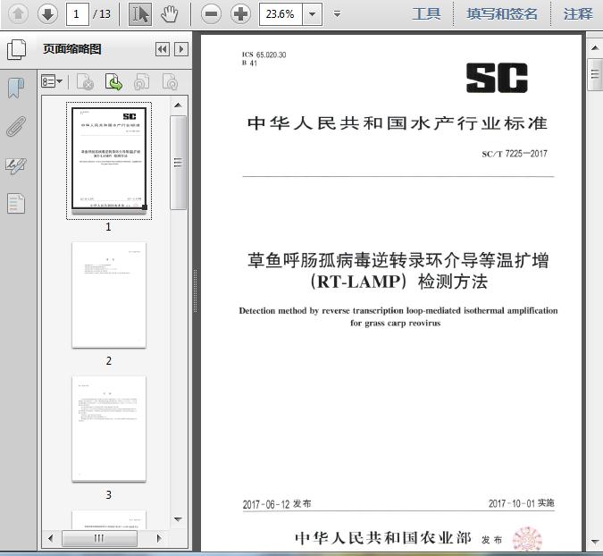This screenshot has height=556, width=603.
Task: Open the zoom percentage dropdown arrow
Action: click(313, 14)
